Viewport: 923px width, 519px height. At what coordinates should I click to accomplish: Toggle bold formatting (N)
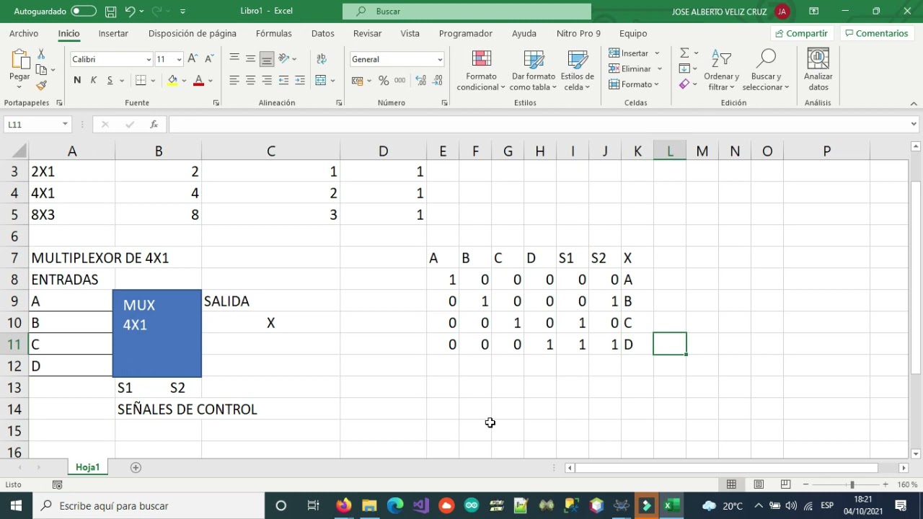coord(77,80)
